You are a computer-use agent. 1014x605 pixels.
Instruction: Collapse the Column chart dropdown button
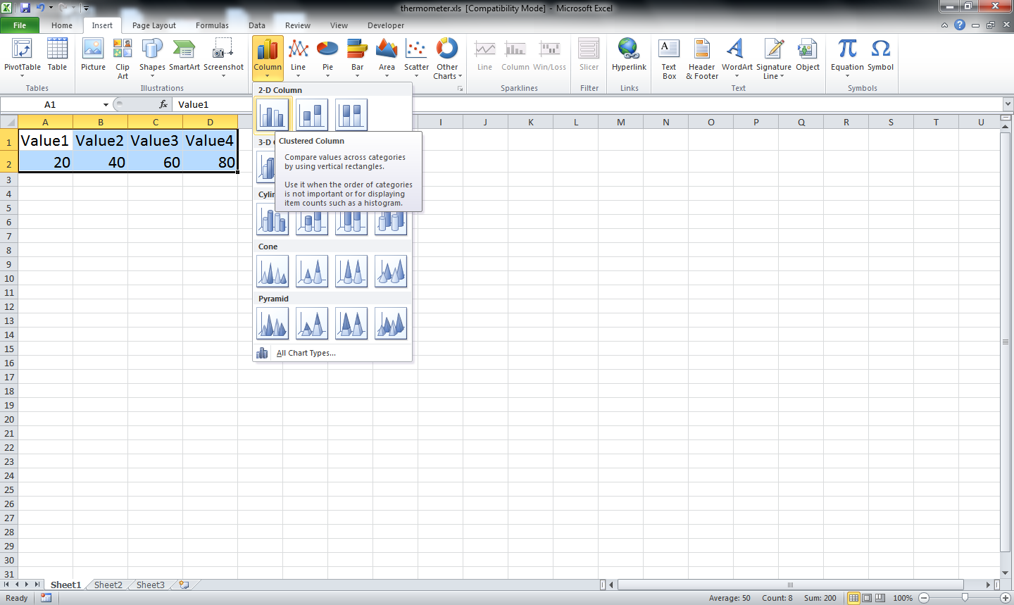coord(268,58)
